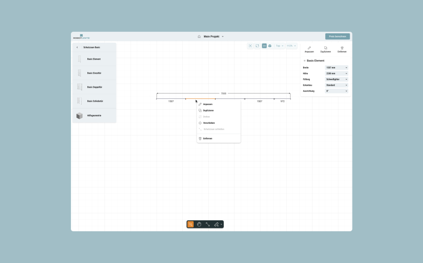423x263 pixels.
Task: Switch to 2D view mode
Action: pos(264,46)
